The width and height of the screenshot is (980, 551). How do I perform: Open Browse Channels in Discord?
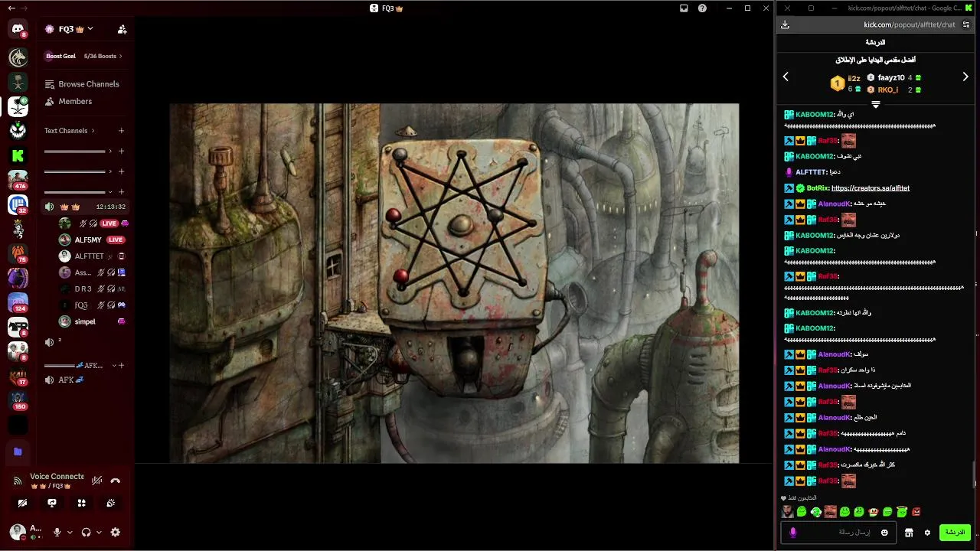pos(82,84)
